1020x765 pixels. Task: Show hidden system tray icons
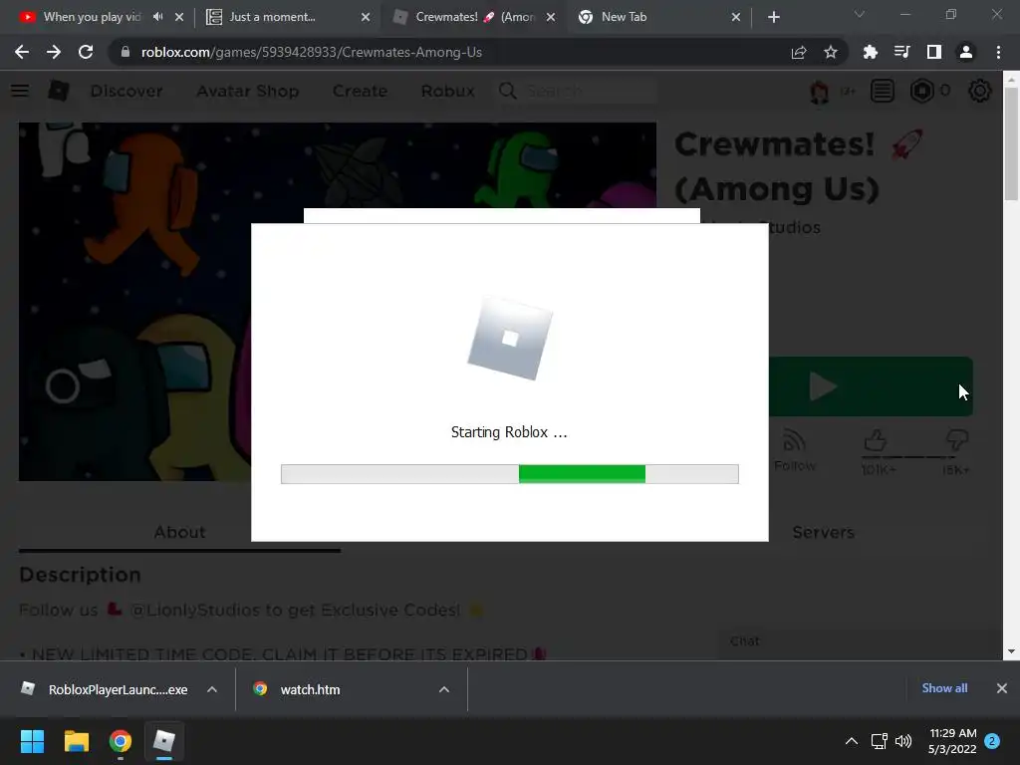(851, 741)
